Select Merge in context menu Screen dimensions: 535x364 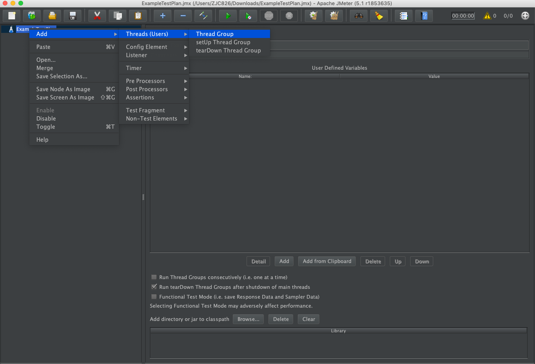pyautogui.click(x=74, y=68)
